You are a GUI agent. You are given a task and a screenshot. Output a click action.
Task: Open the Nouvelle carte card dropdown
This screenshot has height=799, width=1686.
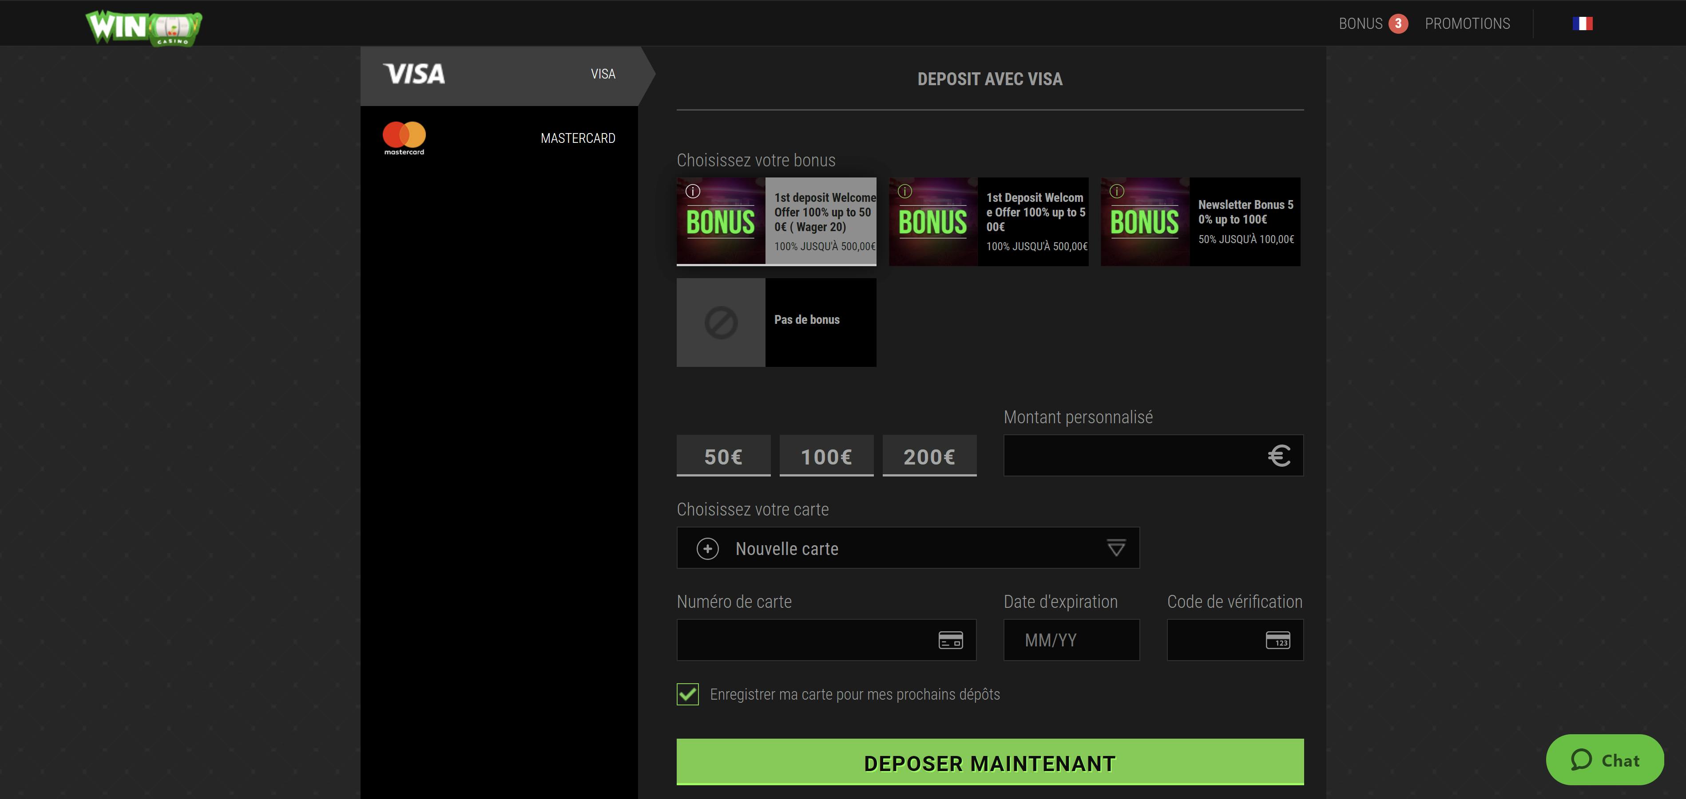(908, 548)
